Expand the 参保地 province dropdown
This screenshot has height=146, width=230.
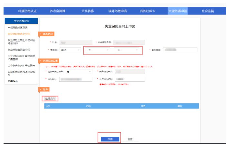pyautogui.click(x=70, y=50)
